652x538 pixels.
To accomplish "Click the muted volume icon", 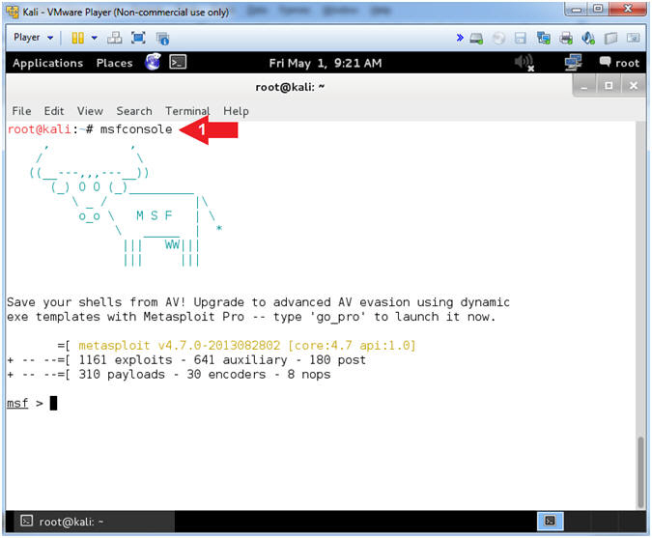I will click(x=524, y=63).
